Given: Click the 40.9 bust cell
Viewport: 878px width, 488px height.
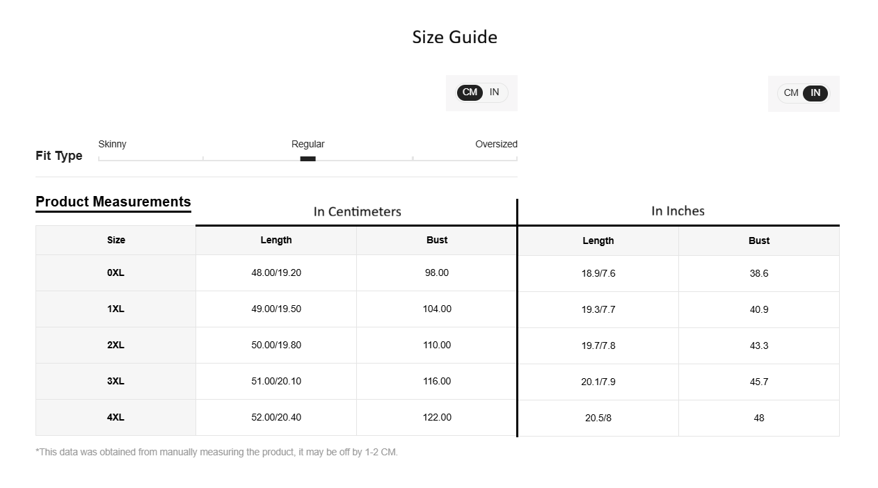Looking at the screenshot, I should point(759,309).
